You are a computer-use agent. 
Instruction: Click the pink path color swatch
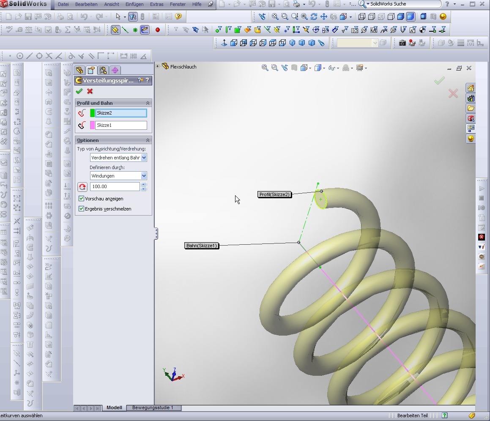point(92,125)
